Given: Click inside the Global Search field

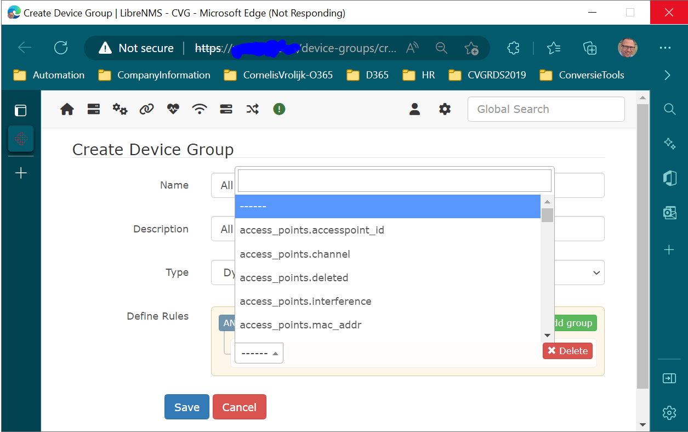Looking at the screenshot, I should (545, 109).
